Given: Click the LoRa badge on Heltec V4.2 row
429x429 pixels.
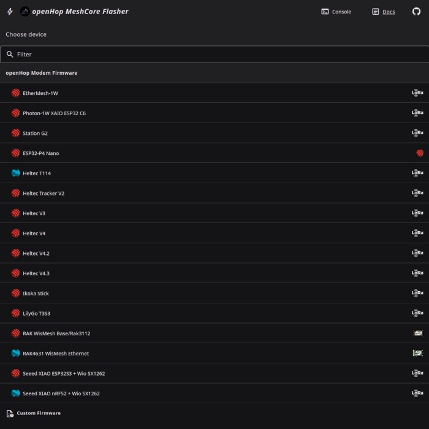Looking at the screenshot, I should [417, 252].
